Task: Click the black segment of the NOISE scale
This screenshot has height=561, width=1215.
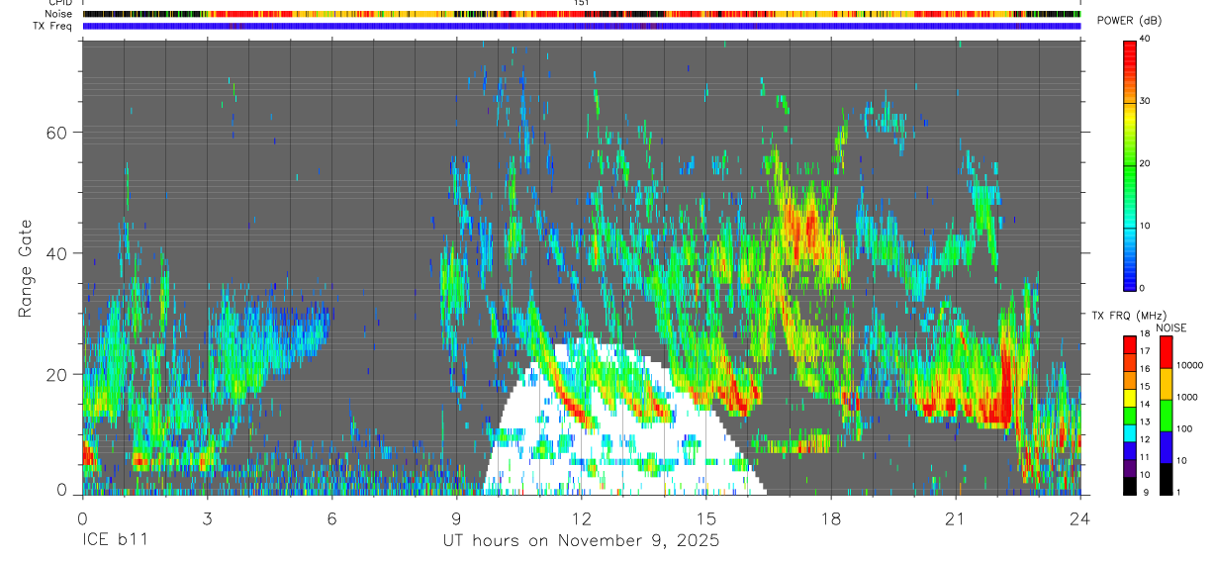Action: tap(1166, 479)
